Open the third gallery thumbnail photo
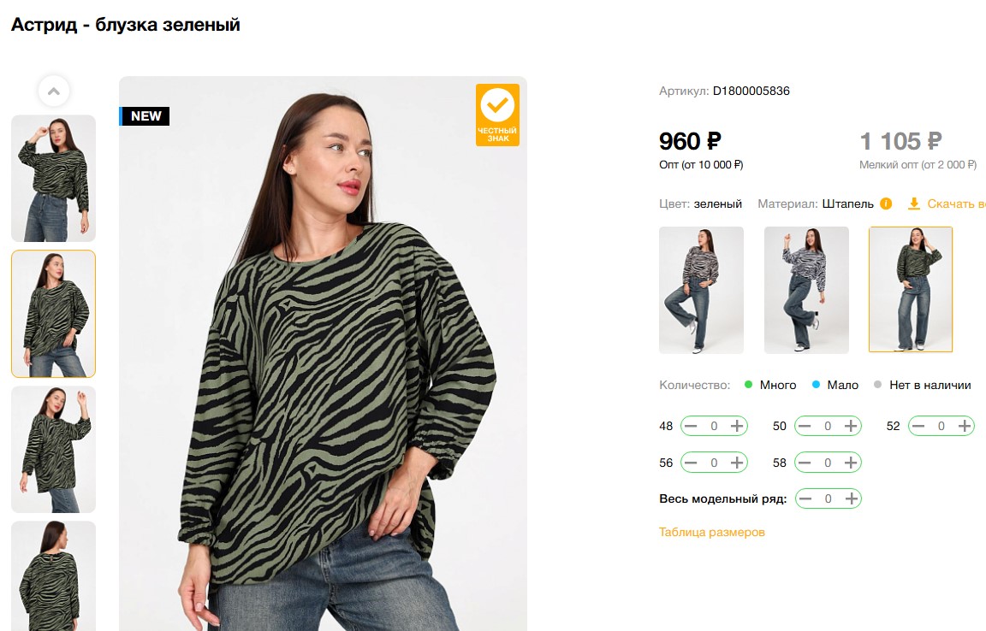 53,449
